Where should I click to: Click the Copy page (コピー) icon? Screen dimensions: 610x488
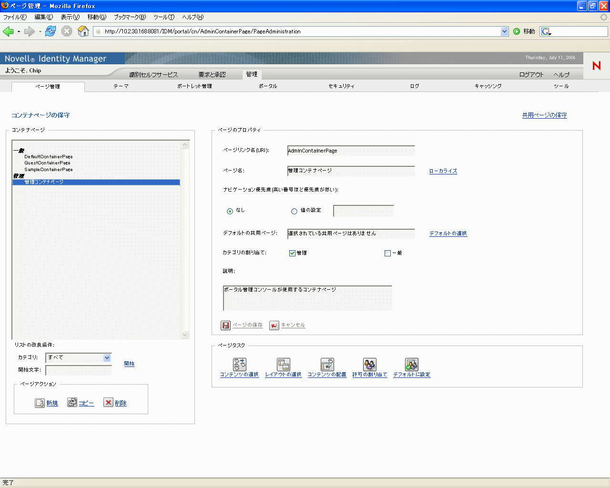pyautogui.click(x=72, y=403)
